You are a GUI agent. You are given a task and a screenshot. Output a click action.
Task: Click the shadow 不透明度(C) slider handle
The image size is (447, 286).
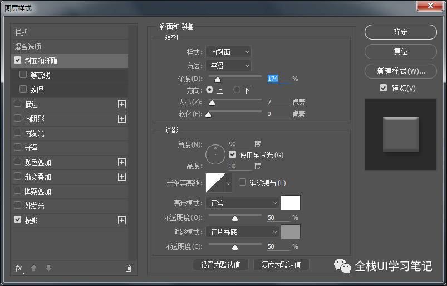click(x=235, y=247)
